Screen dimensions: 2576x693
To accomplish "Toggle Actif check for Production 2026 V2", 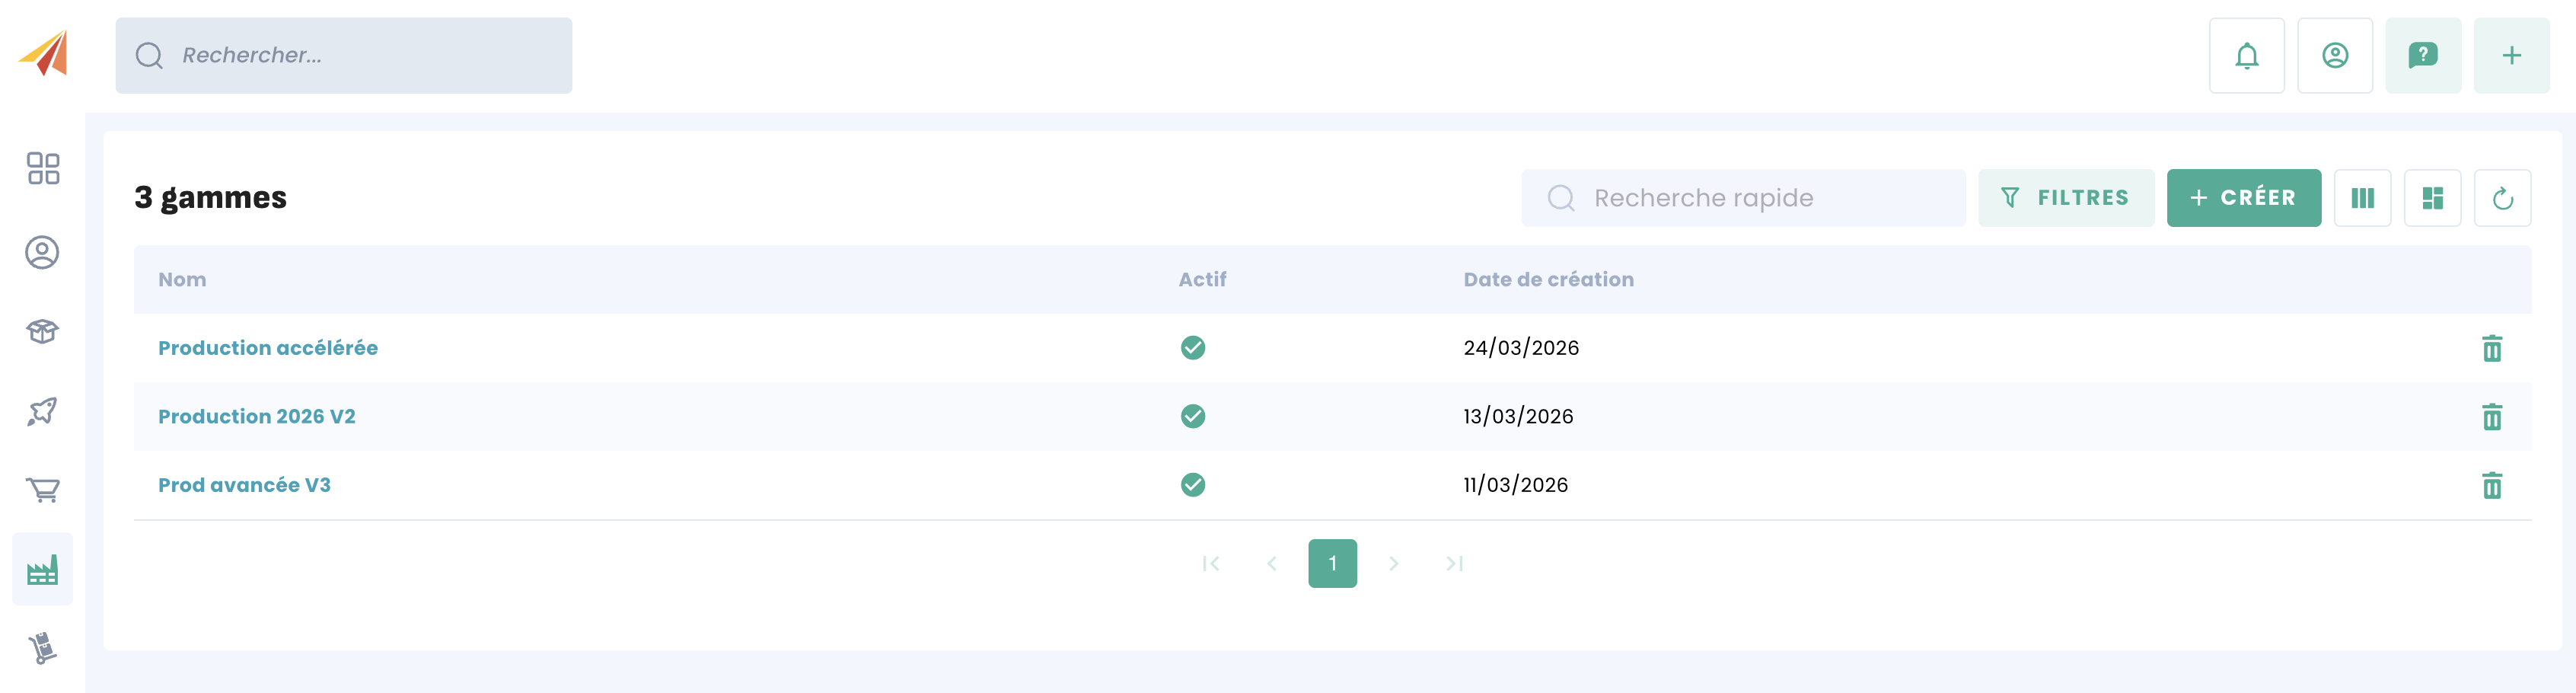I will click(1192, 416).
